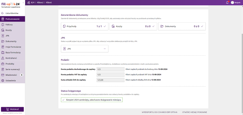
Task: Click the Koszty card icon
Action: tap(113, 26)
